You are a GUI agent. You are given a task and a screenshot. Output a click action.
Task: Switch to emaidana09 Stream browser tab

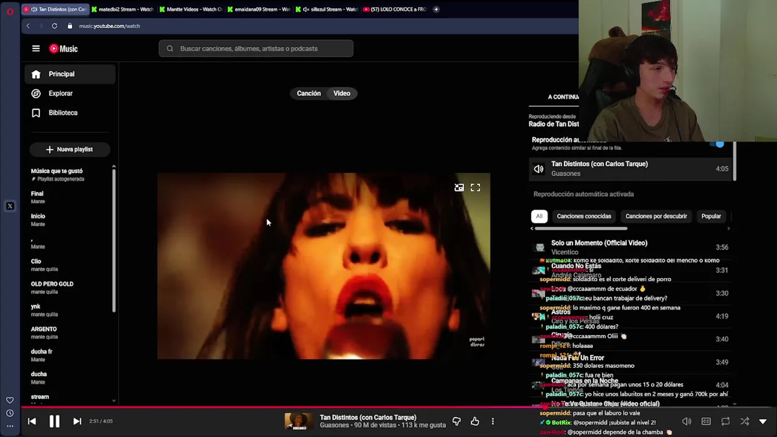point(259,9)
